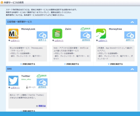
Task: Click the Zaim 連携済 connected status badge
Action: [85, 29]
